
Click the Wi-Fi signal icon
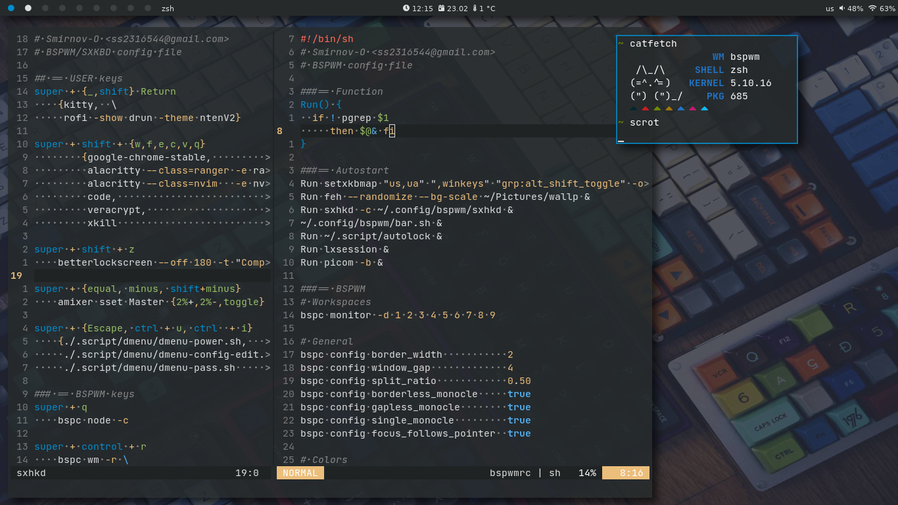(872, 8)
